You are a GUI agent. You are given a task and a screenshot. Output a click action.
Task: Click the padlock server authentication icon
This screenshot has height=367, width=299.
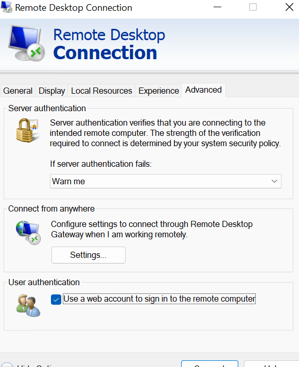tap(27, 130)
